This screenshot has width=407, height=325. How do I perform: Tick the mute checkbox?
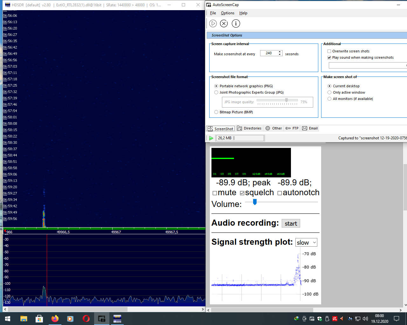(x=215, y=193)
